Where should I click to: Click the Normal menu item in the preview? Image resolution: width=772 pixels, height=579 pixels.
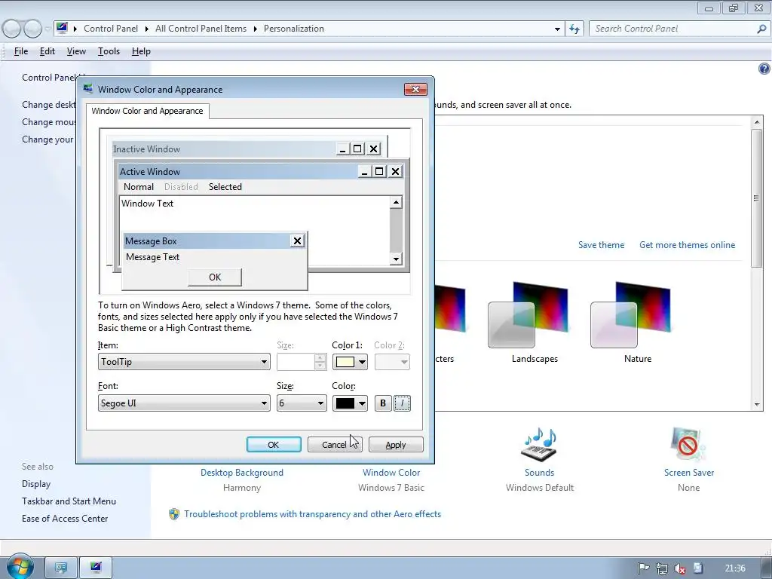pyautogui.click(x=139, y=187)
